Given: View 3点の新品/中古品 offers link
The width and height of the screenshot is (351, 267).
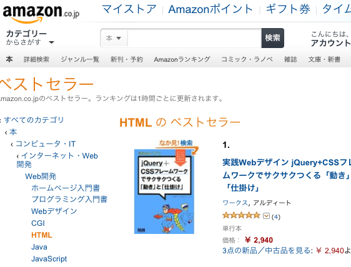Looking at the screenshot, I should (267, 251).
